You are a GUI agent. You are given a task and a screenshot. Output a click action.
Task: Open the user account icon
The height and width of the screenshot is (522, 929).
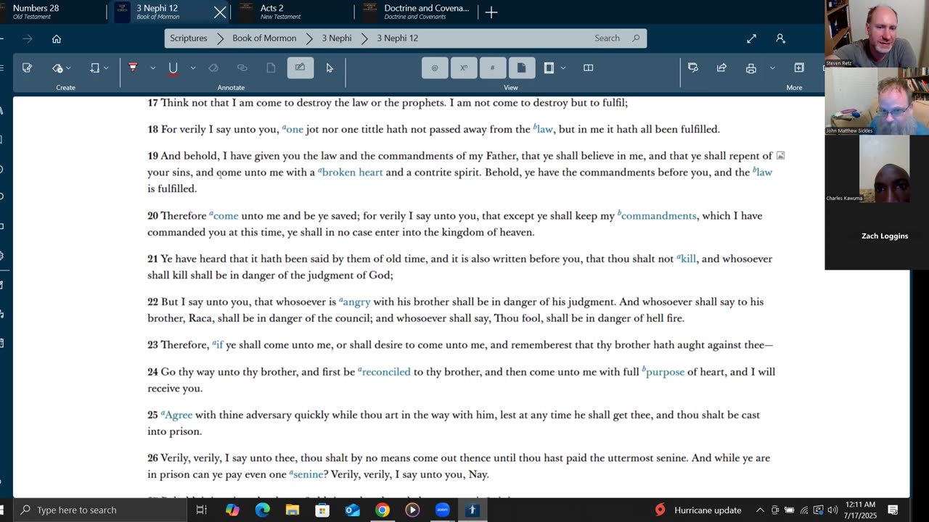tap(780, 38)
